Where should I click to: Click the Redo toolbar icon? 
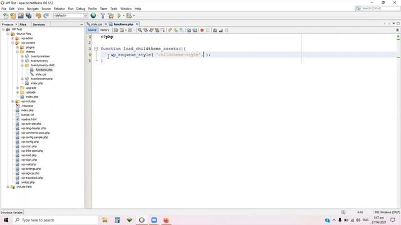click(46, 16)
